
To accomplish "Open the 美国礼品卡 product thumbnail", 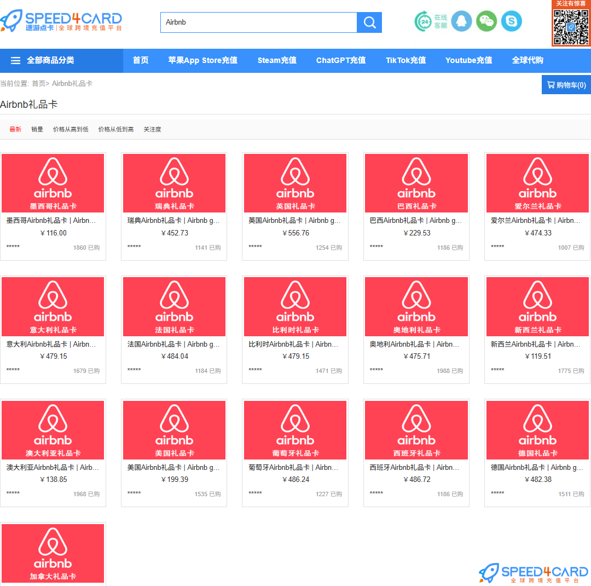I will [x=174, y=430].
